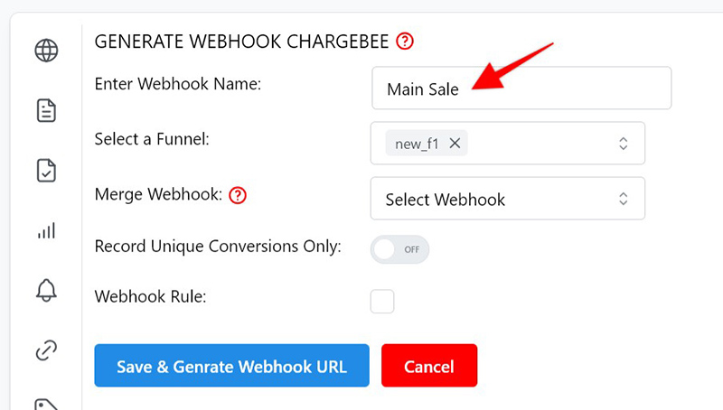723x410 pixels.
Task: Open the checked document sidebar icon
Action: pyautogui.click(x=46, y=171)
